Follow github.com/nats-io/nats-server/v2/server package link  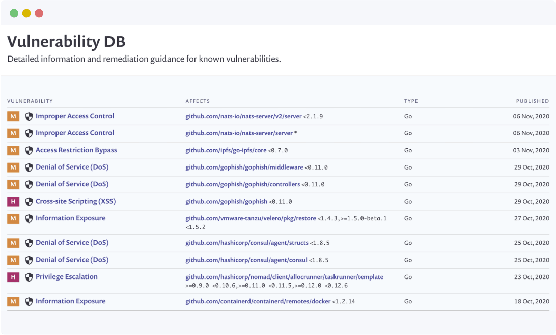pos(243,116)
